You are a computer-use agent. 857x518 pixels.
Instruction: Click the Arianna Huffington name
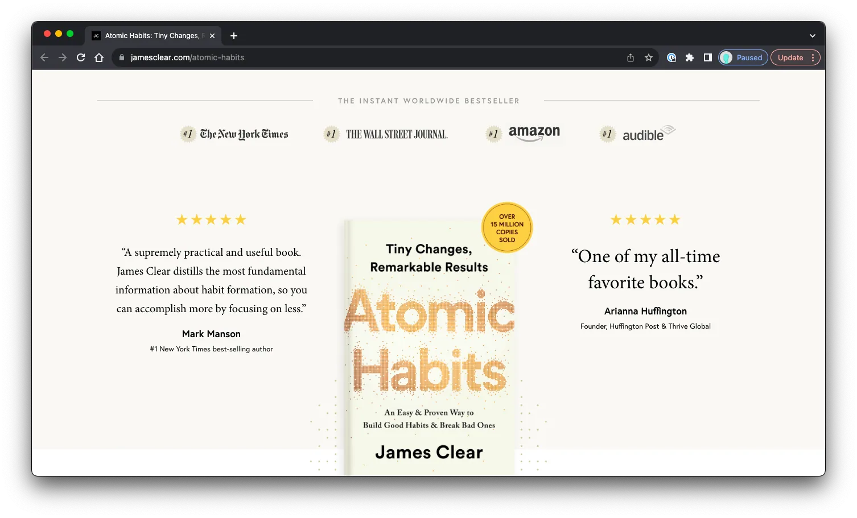tap(645, 311)
